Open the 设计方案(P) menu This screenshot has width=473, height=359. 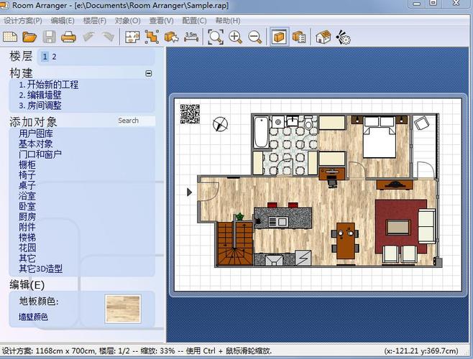click(x=23, y=21)
